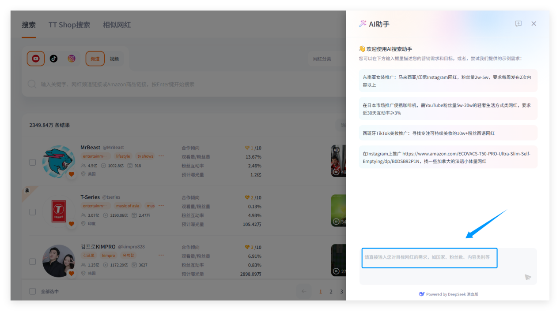This screenshot has height=311, width=560.
Task: Click previous page arrow in pagination
Action: 304,291
